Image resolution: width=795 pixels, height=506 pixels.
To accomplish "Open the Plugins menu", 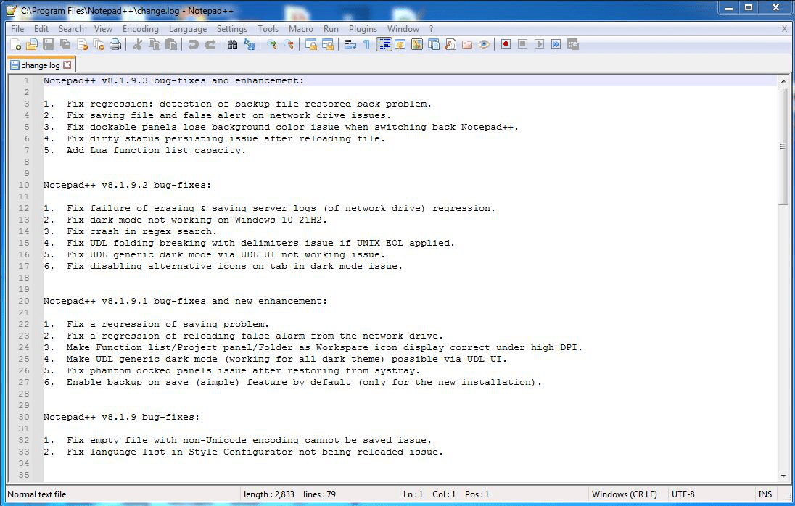I will click(x=363, y=29).
